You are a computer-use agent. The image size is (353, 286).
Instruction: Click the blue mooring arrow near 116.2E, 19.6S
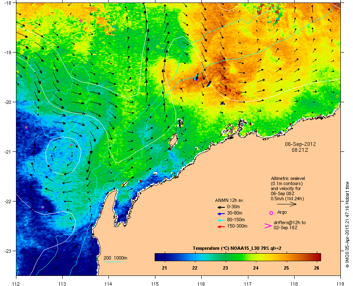click(x=209, y=84)
